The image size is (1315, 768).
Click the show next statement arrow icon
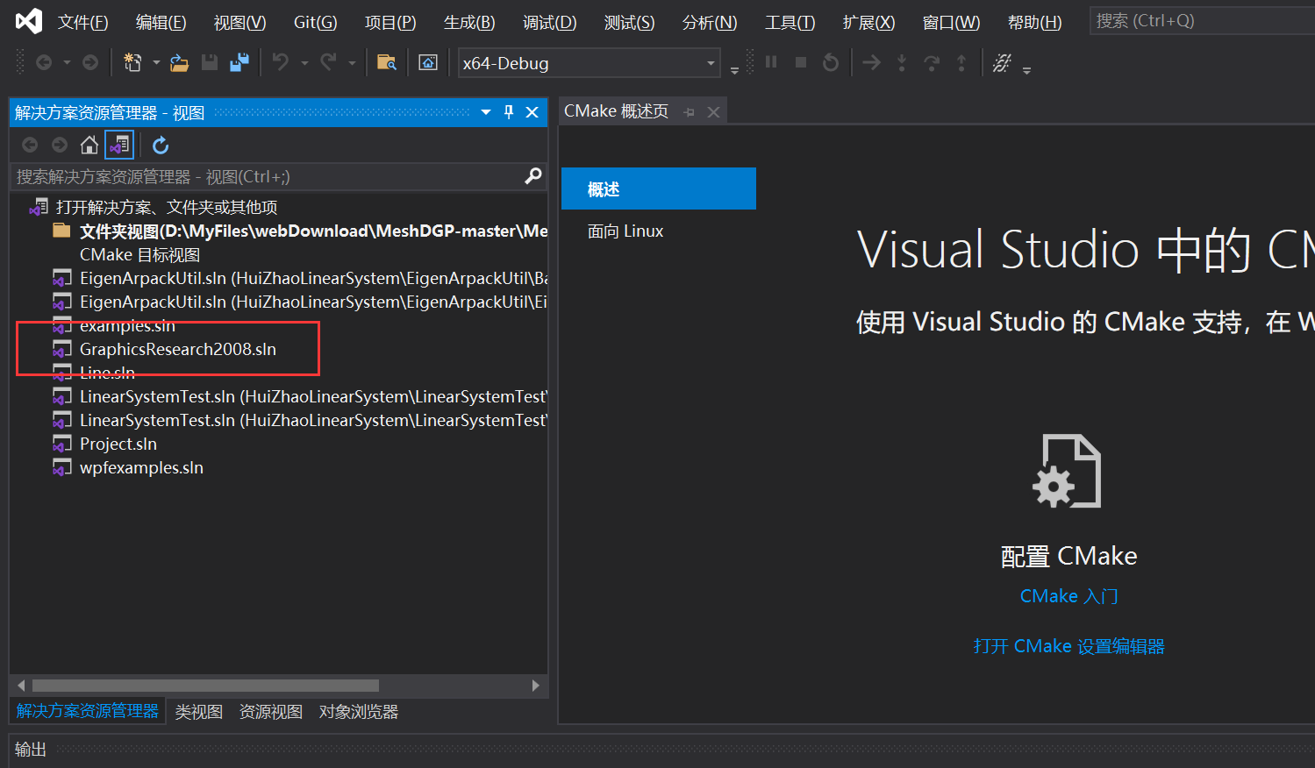pyautogui.click(x=871, y=62)
